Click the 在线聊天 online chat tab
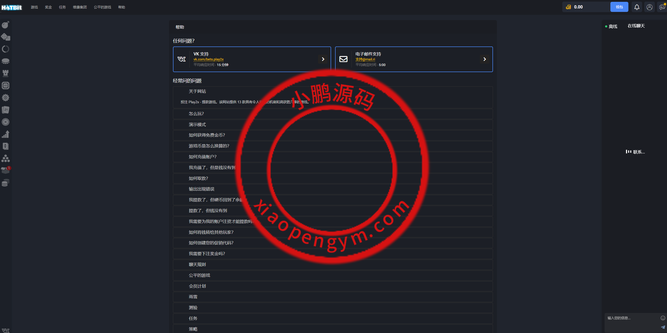The height and width of the screenshot is (333, 667). 636,26
